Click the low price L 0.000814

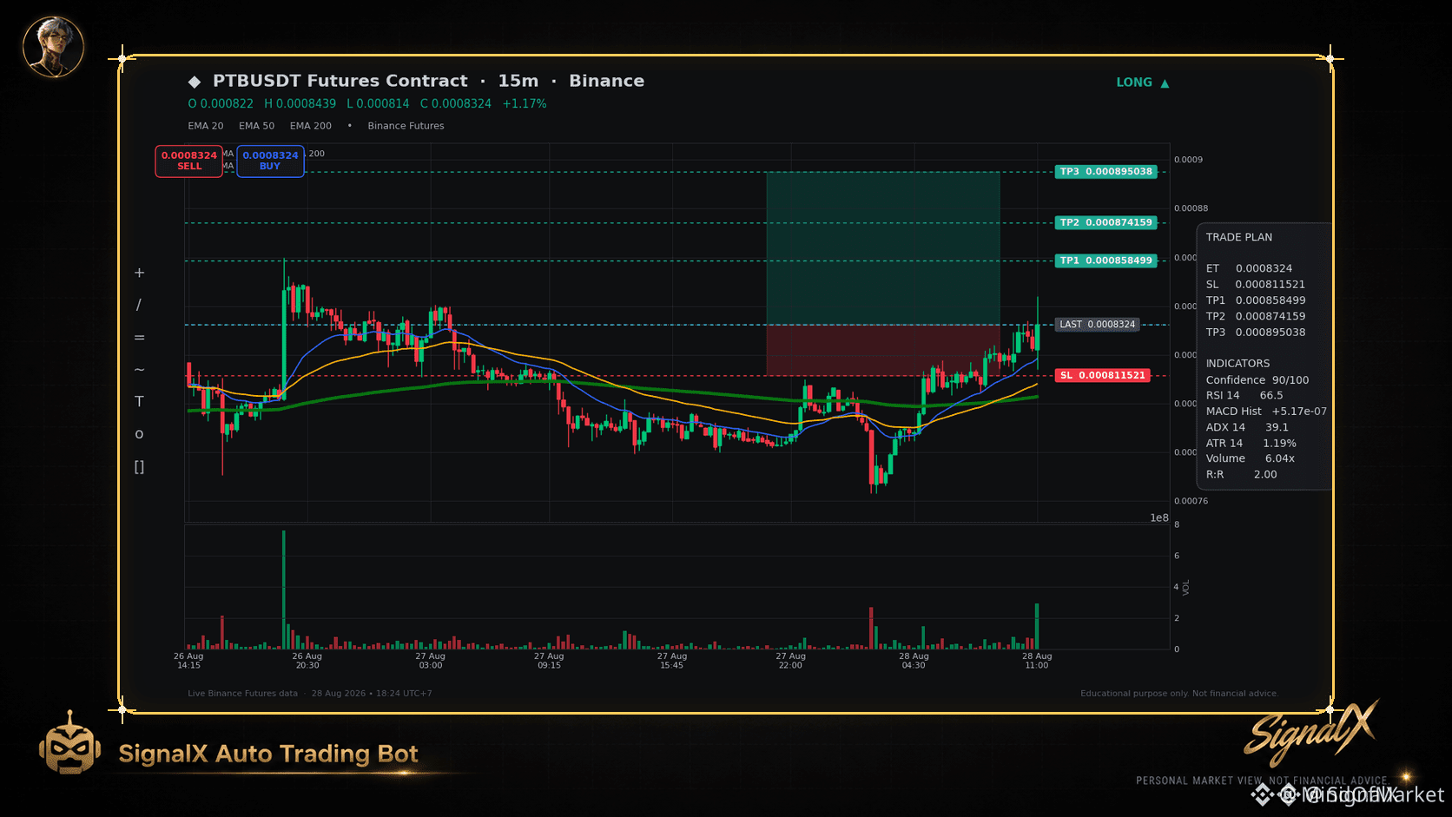(x=378, y=103)
